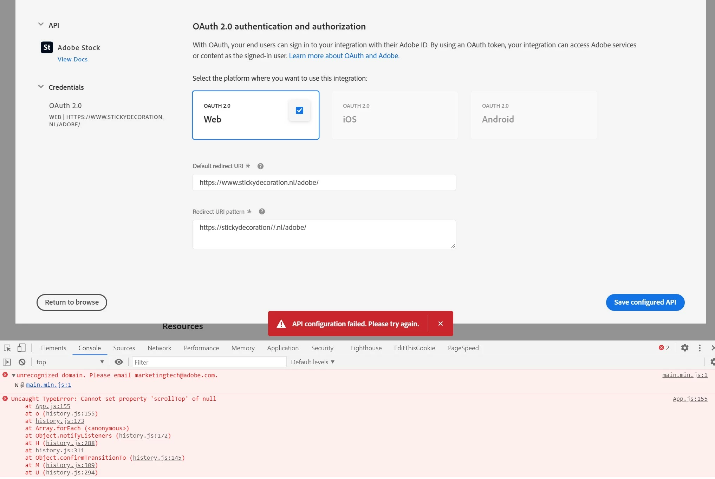Viewport: 715px width, 479px height.
Task: Toggle the live expression eye icon
Action: coord(119,362)
